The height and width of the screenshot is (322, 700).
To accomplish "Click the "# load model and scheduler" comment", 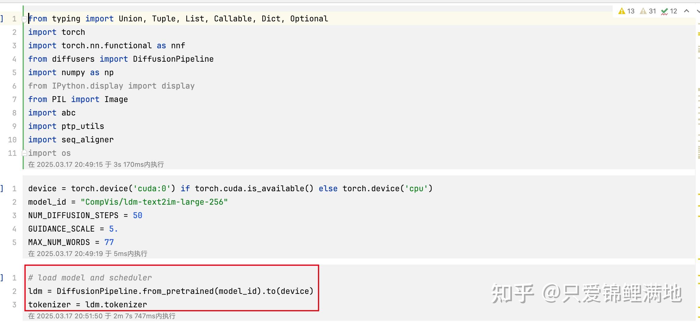I will tap(90, 278).
